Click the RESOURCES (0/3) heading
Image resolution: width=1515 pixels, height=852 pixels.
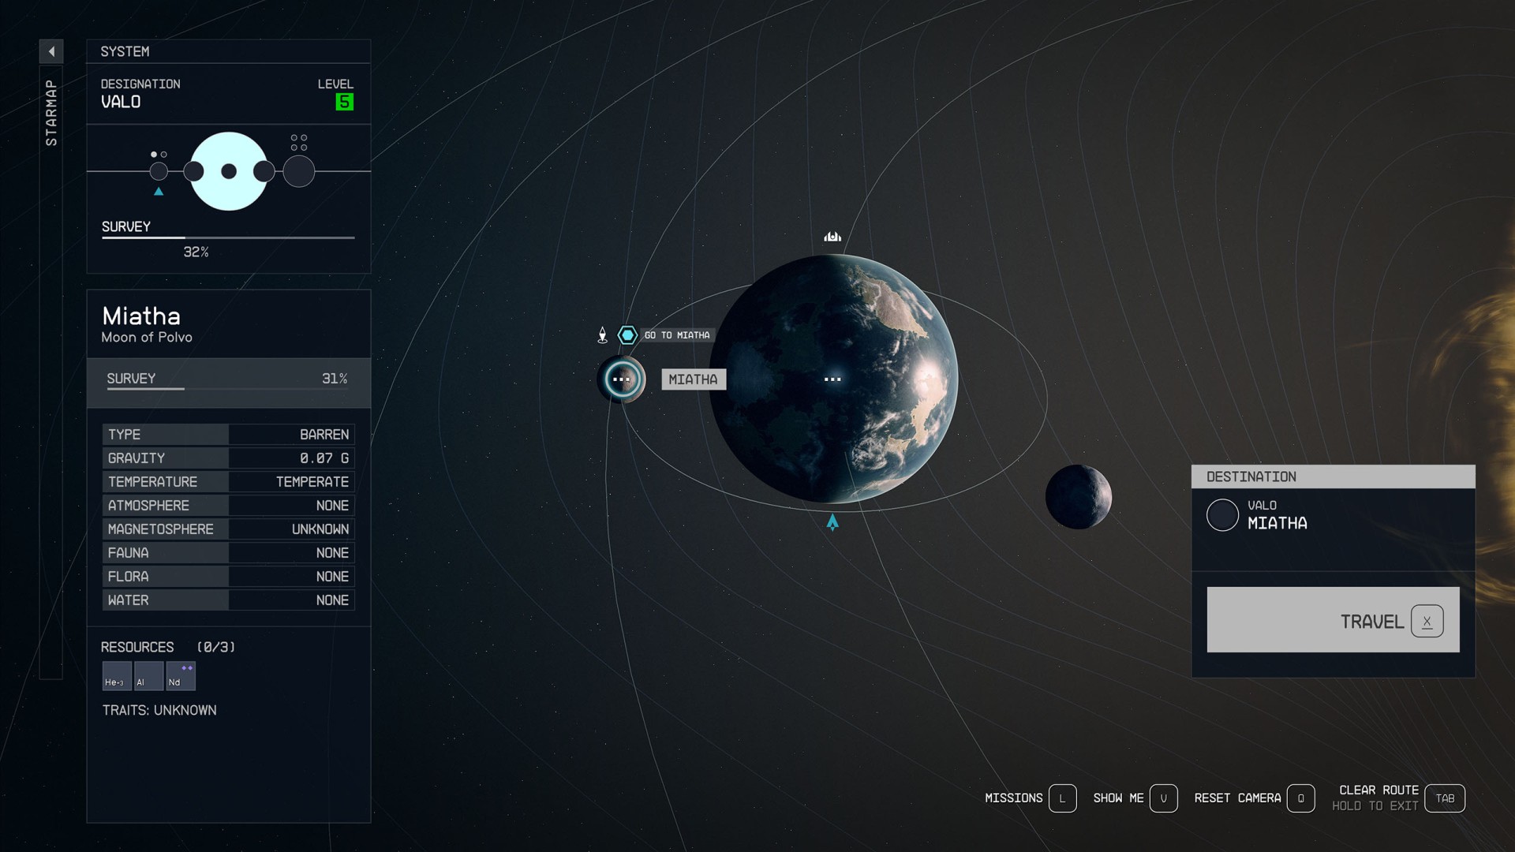tap(168, 647)
